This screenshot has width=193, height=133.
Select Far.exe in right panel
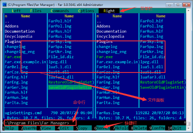(x=105, y=57)
